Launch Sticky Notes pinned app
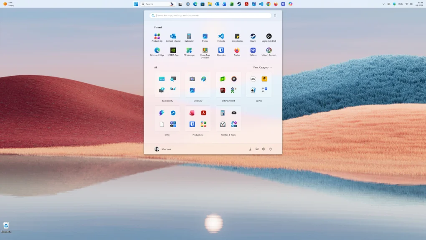This screenshot has height=240, width=426. [237, 38]
